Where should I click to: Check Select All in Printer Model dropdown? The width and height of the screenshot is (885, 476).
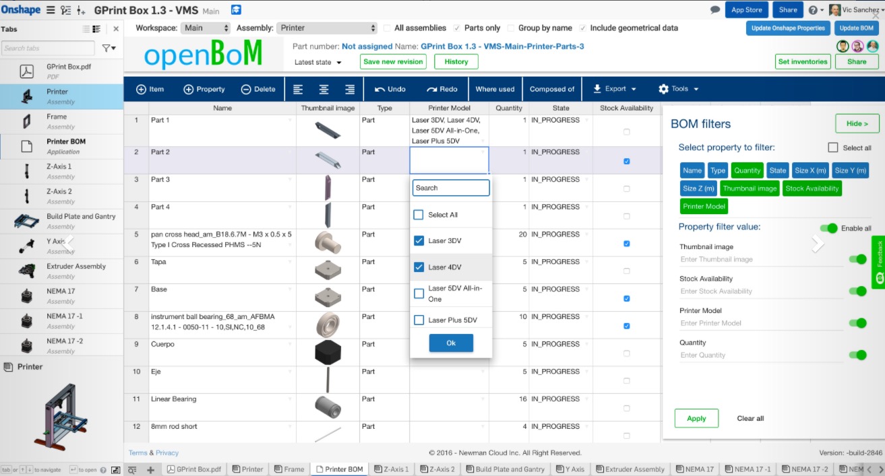pyautogui.click(x=419, y=215)
